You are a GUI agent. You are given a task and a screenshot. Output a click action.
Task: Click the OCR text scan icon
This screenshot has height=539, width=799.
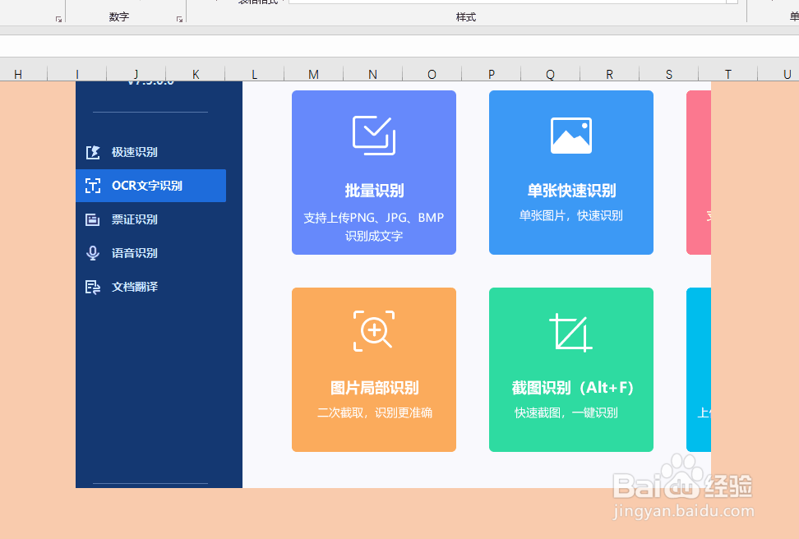[x=93, y=186]
